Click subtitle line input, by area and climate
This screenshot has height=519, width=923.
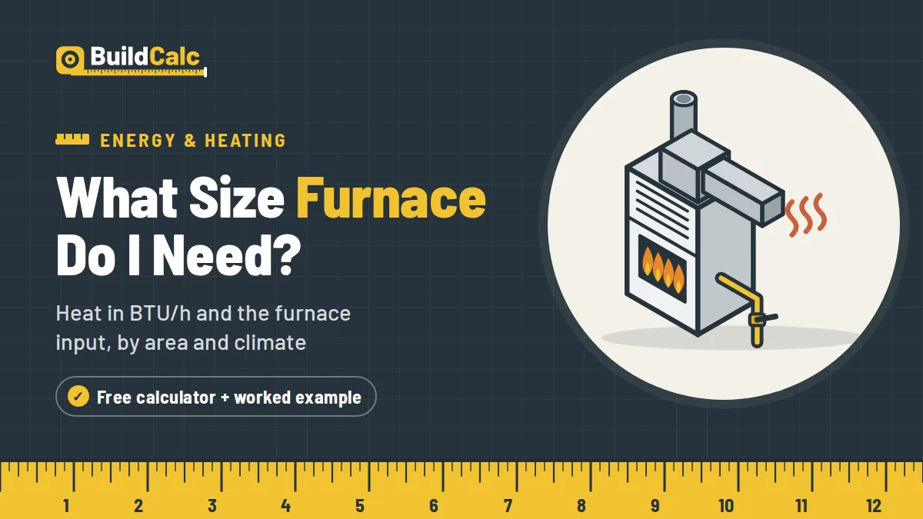181,342
